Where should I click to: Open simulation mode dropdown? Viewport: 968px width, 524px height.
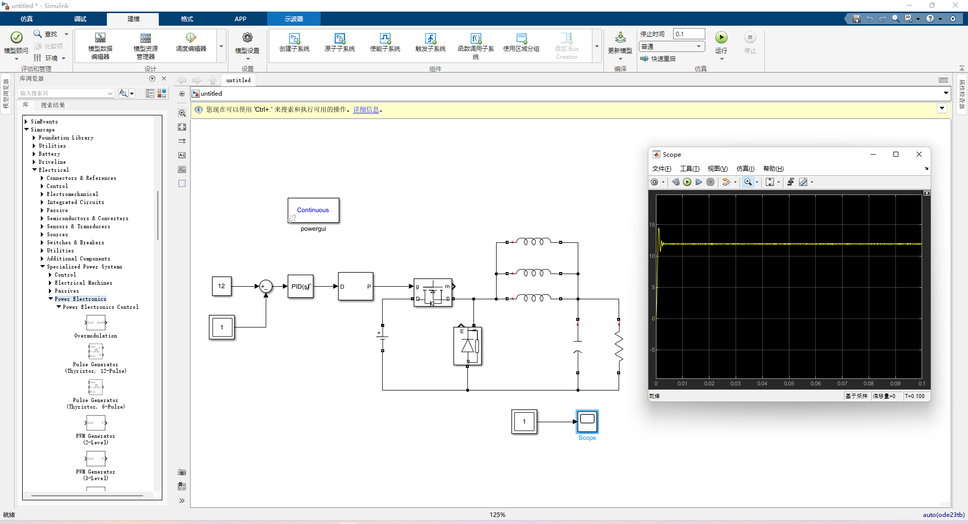pyautogui.click(x=672, y=46)
